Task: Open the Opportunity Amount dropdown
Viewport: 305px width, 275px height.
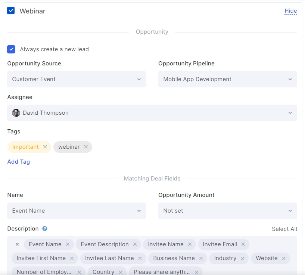Action: (x=228, y=211)
